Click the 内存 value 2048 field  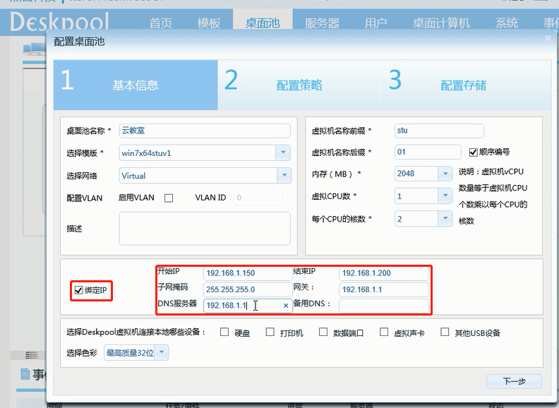(x=416, y=174)
